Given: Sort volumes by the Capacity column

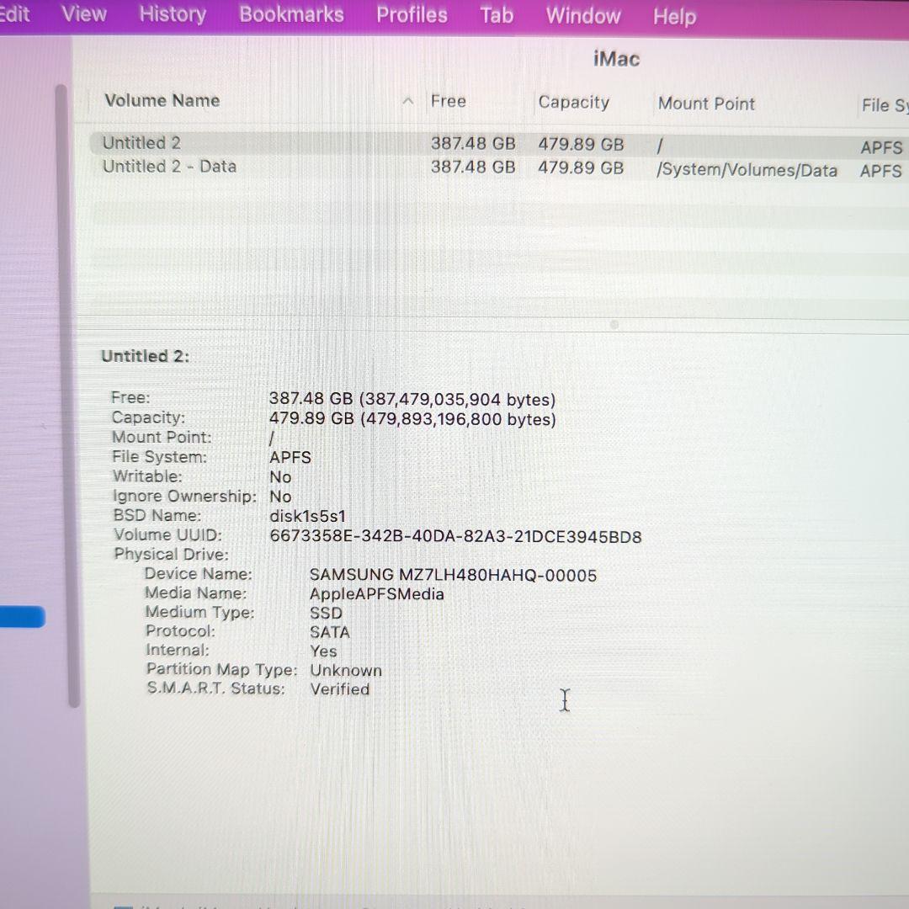Looking at the screenshot, I should (573, 102).
